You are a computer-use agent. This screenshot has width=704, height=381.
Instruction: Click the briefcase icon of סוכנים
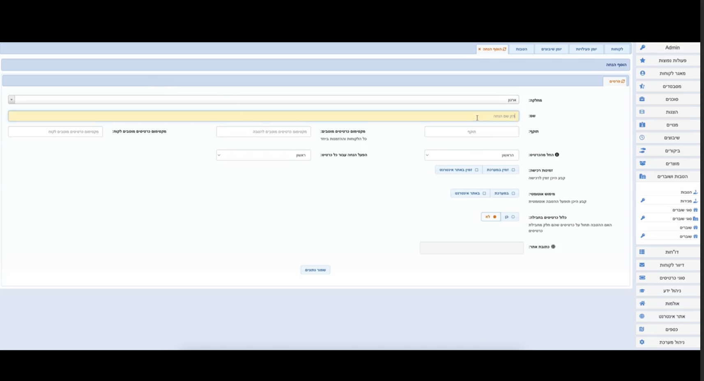642,99
